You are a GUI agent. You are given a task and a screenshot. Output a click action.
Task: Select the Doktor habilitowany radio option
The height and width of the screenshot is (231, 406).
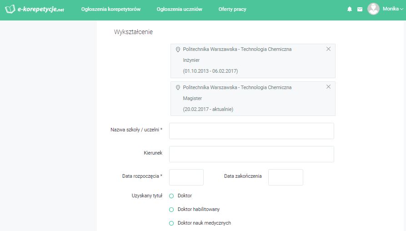click(x=172, y=210)
